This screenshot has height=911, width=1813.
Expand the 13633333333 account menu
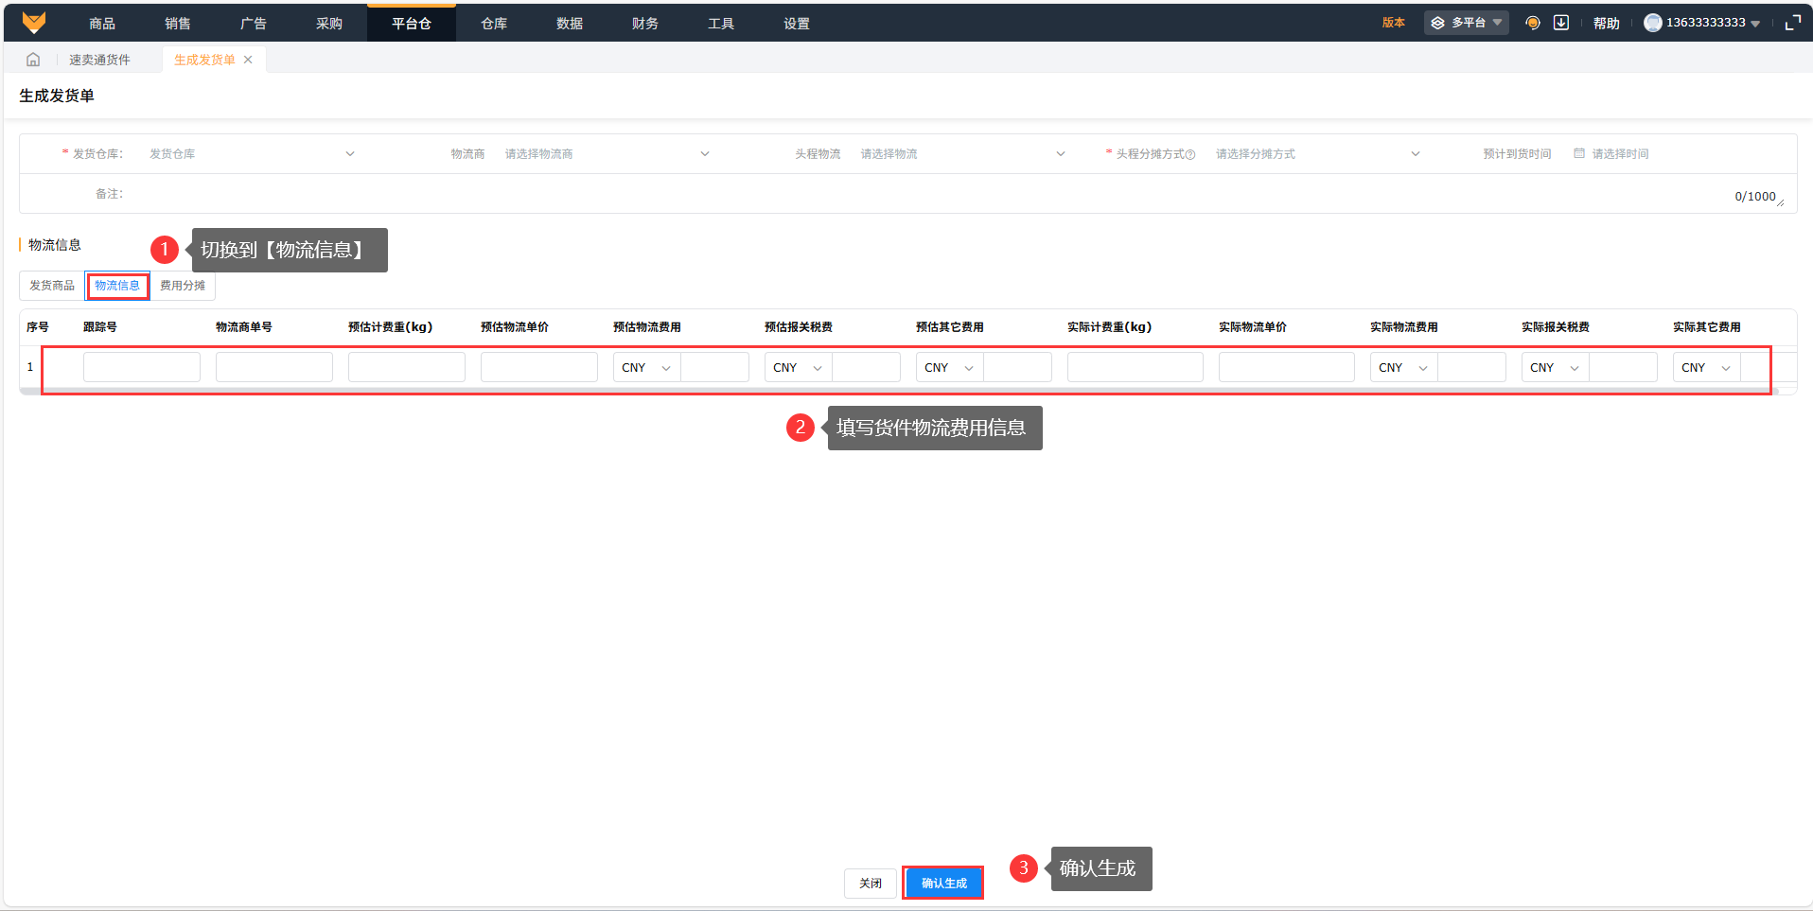click(x=1713, y=23)
